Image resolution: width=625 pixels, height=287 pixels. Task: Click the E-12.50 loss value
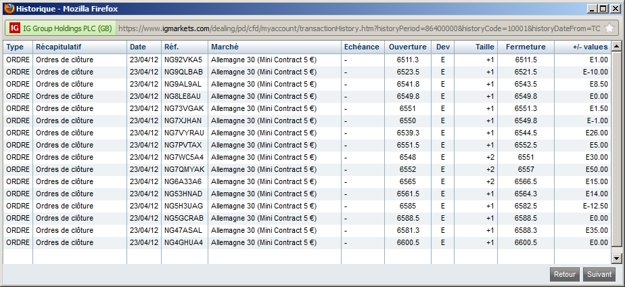(595, 206)
